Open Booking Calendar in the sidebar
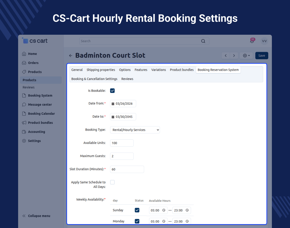 pyautogui.click(x=41, y=114)
